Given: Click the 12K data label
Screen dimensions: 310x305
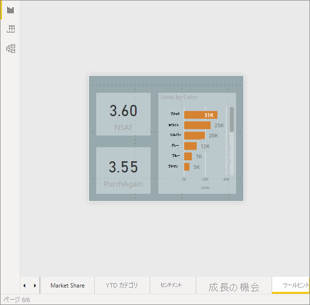Looking at the screenshot, I should pyautogui.click(x=205, y=146).
